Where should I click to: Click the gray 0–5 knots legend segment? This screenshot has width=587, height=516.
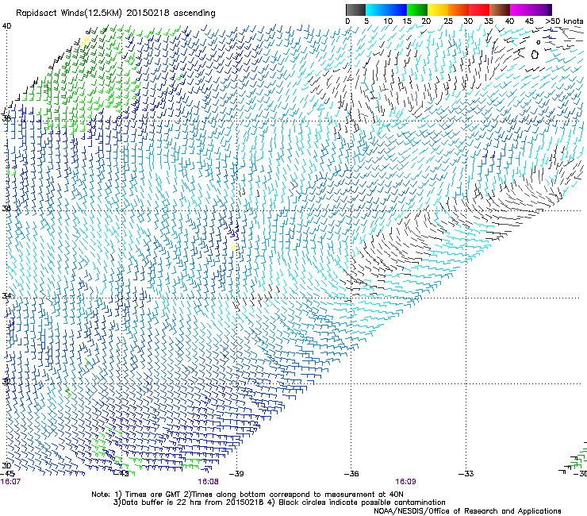click(x=355, y=10)
